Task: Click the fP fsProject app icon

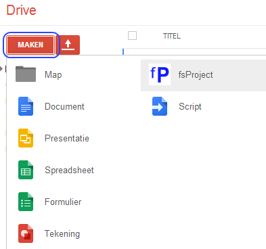Action: [x=160, y=74]
